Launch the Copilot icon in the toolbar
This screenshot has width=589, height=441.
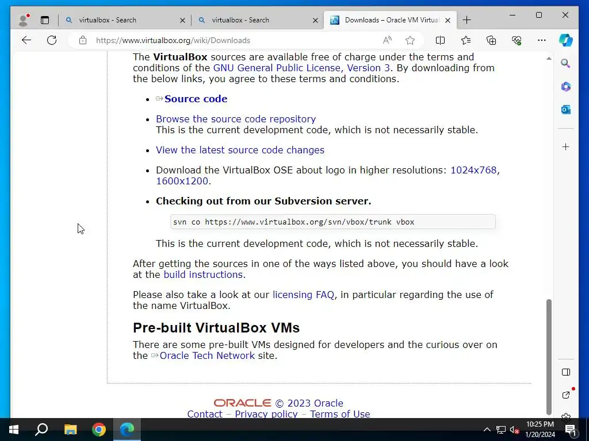click(566, 40)
